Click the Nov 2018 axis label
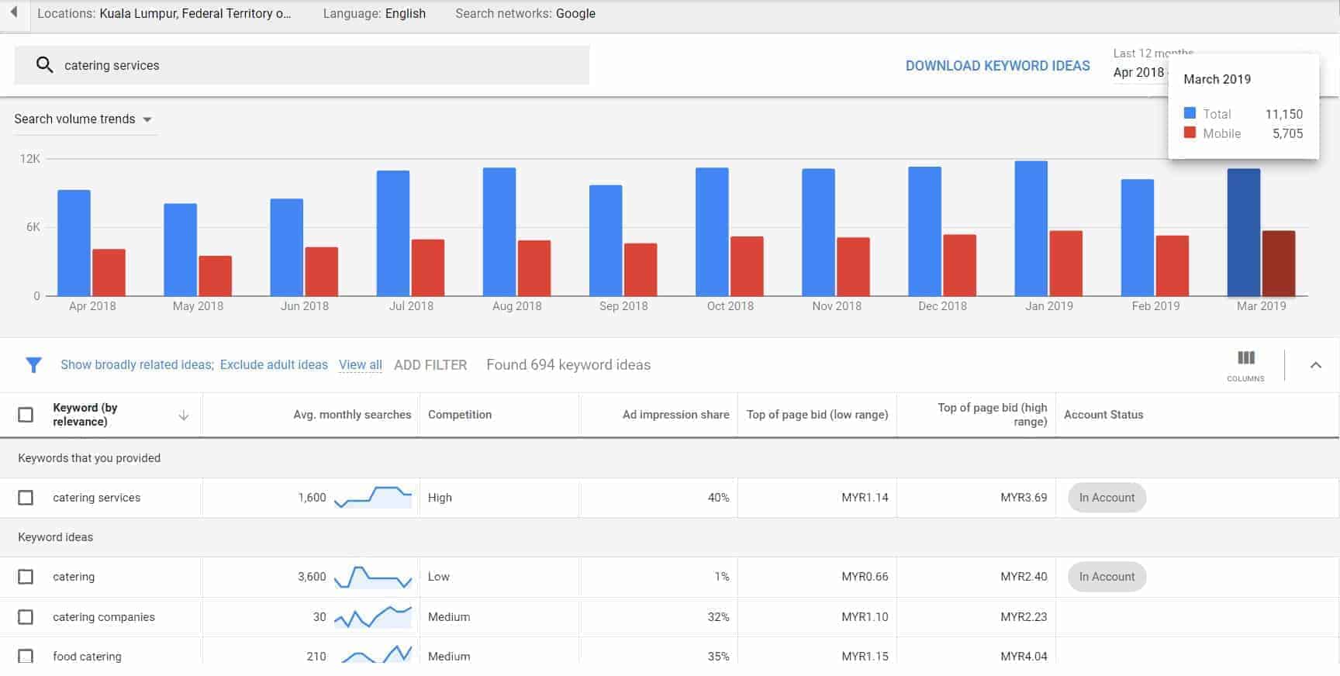 pyautogui.click(x=837, y=306)
